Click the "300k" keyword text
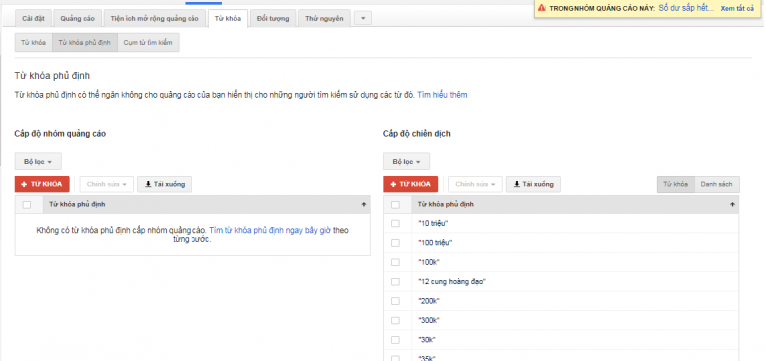This screenshot has height=361, width=766. pos(429,320)
